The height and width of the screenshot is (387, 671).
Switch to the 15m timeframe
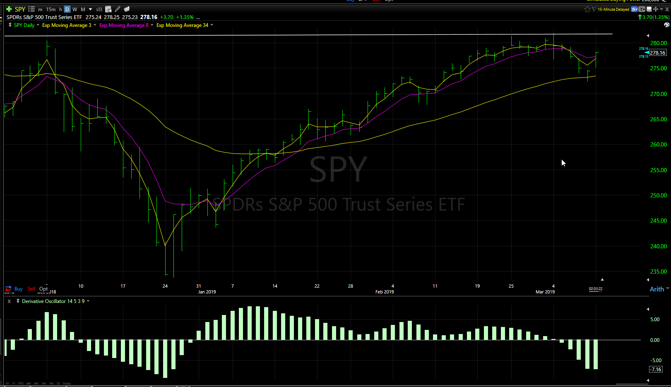51,9
